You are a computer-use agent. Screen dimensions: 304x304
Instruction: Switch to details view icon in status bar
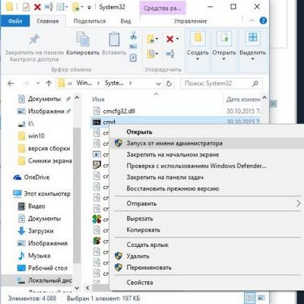251,298
